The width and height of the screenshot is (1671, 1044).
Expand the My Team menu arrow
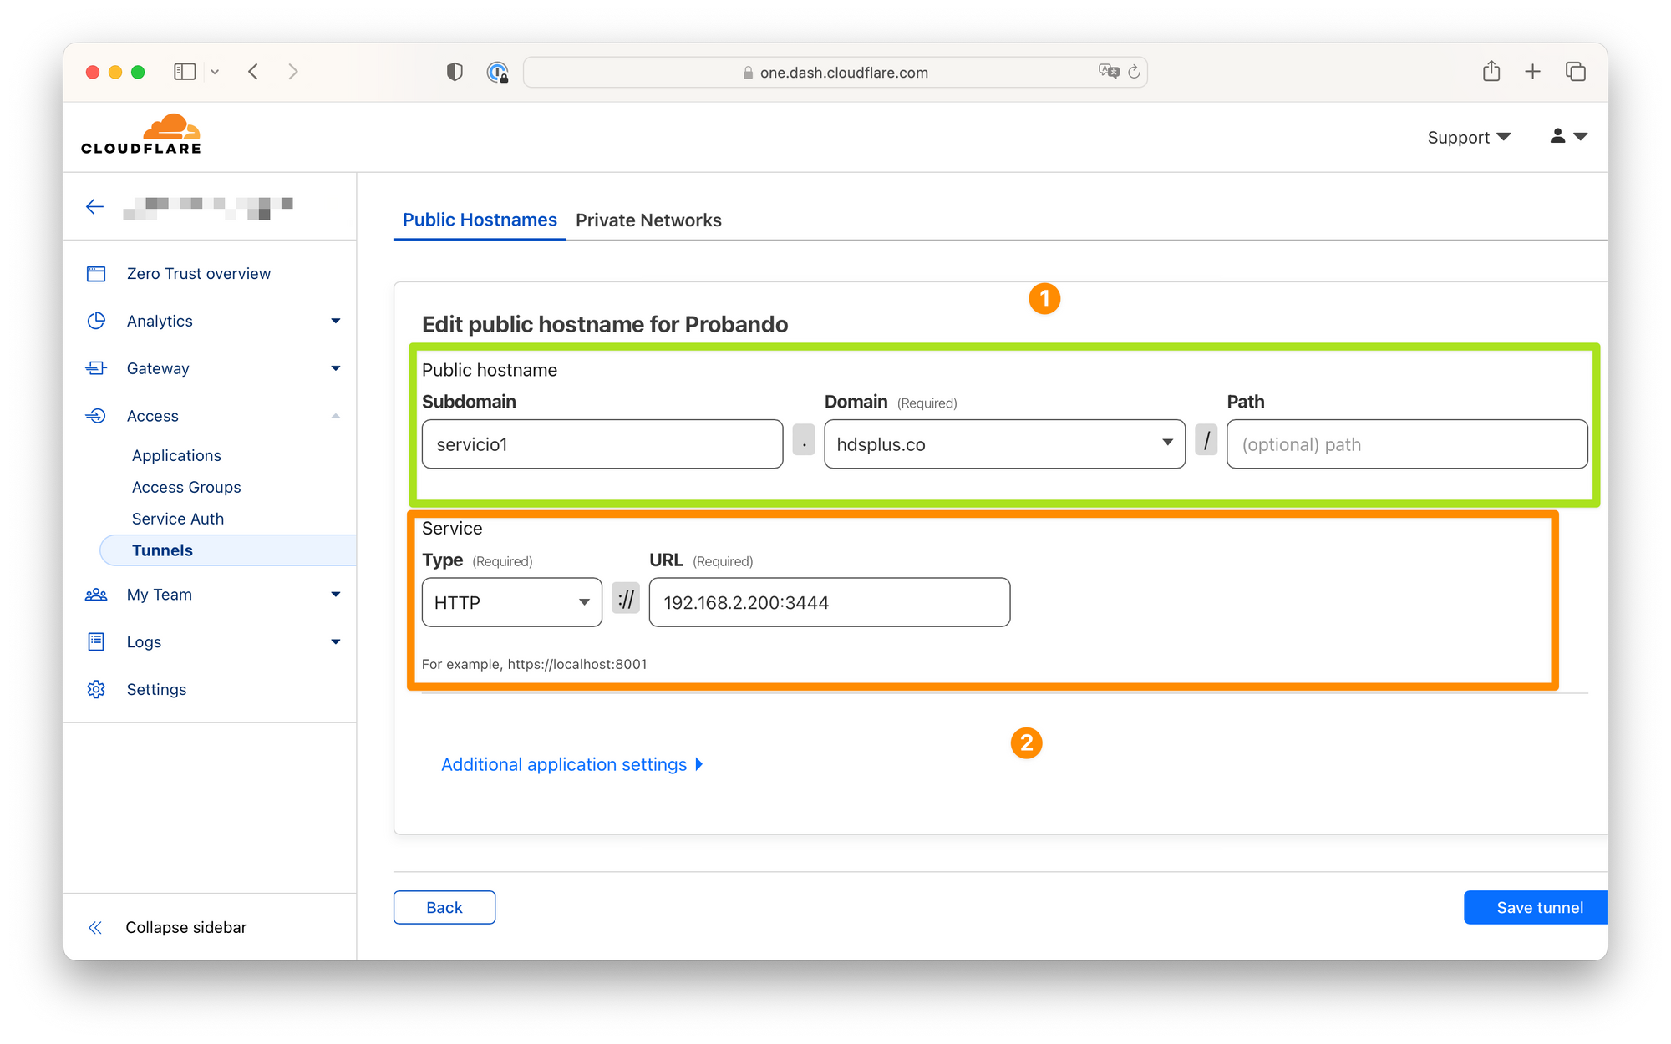(336, 595)
